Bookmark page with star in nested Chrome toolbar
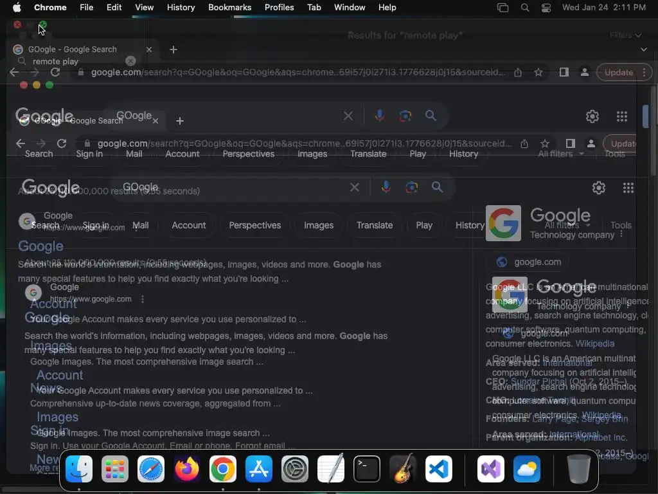This screenshot has width=658, height=494. click(545, 143)
